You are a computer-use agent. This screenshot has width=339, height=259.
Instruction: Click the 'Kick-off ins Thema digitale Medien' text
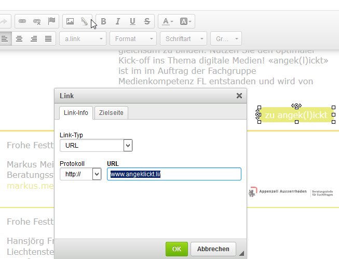point(192,61)
